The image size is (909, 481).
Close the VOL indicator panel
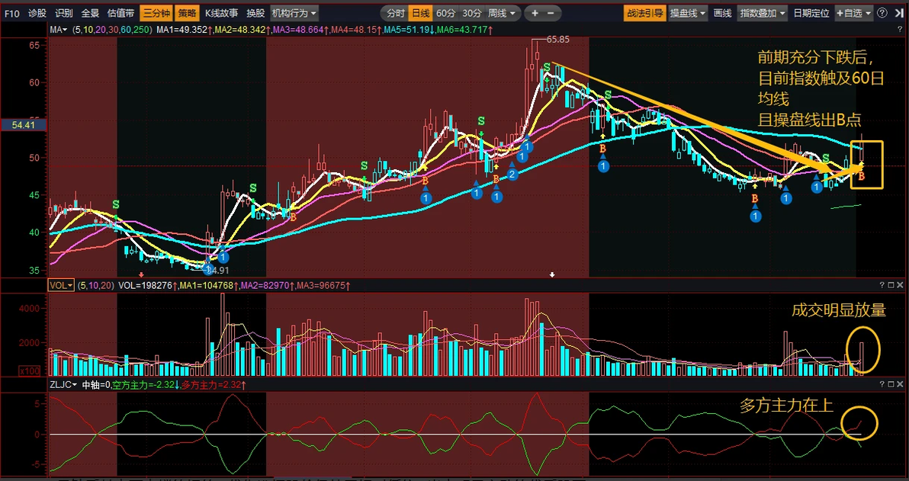pos(900,285)
